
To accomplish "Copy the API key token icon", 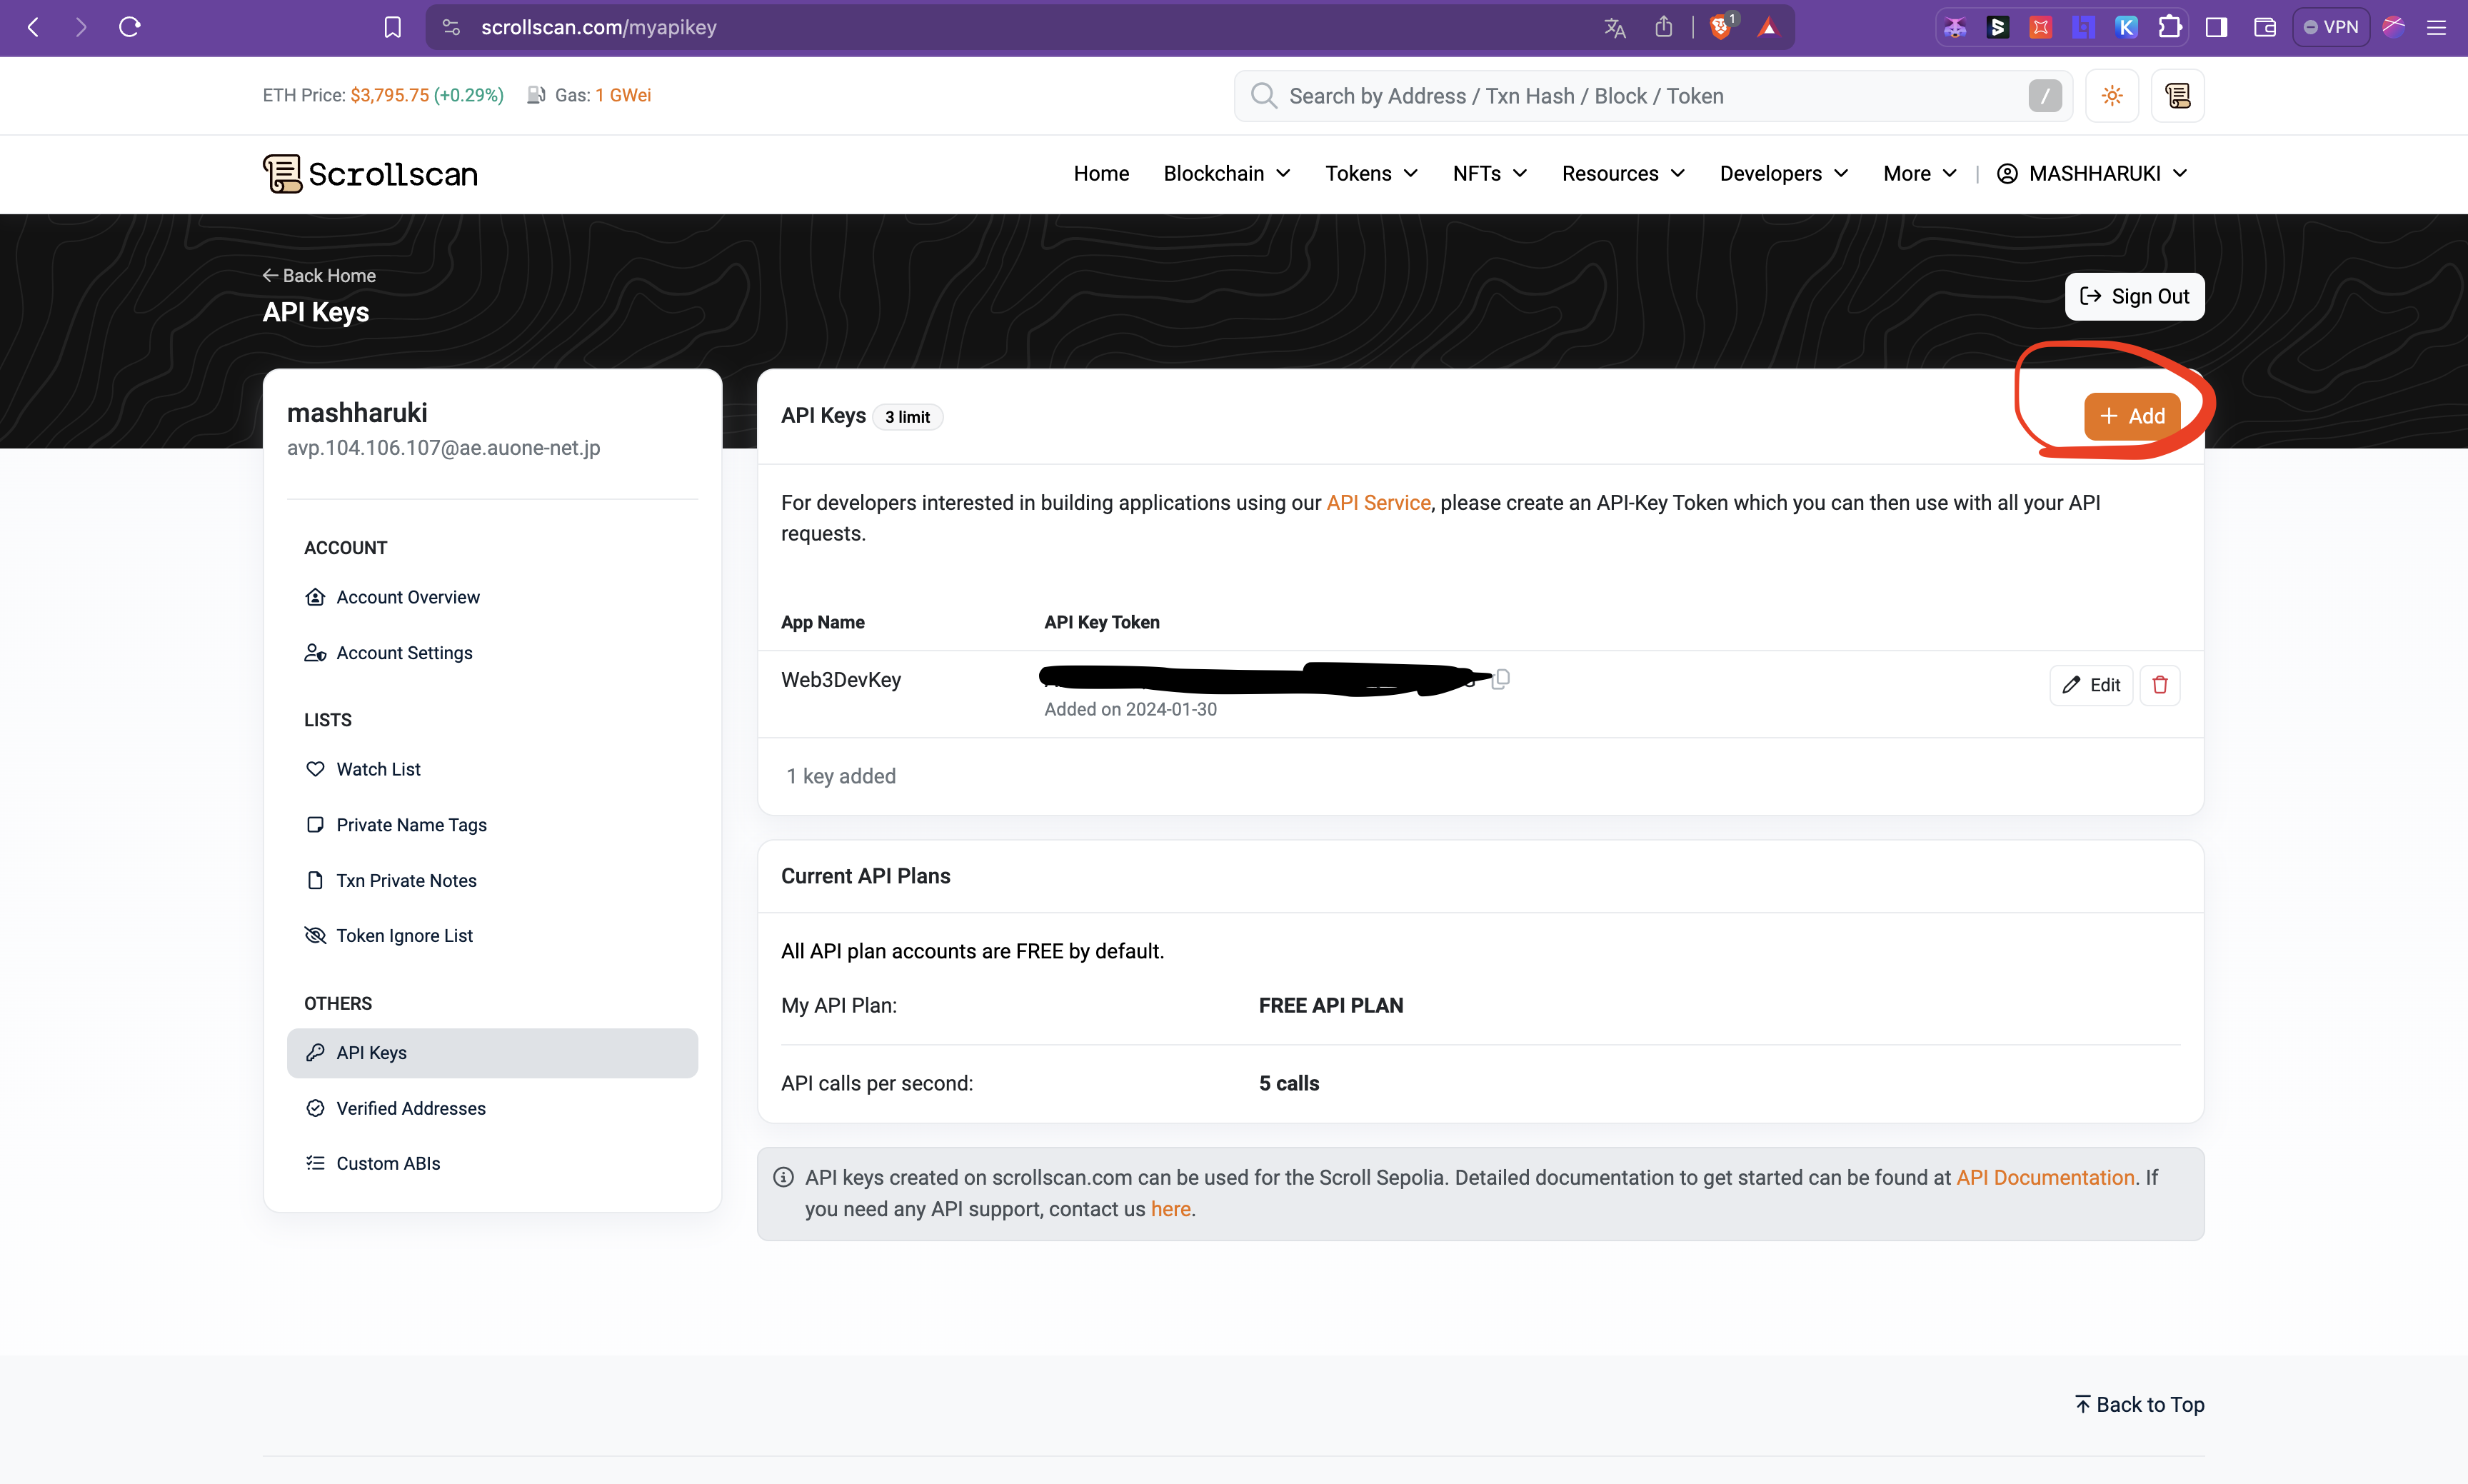I will click(x=1501, y=679).
